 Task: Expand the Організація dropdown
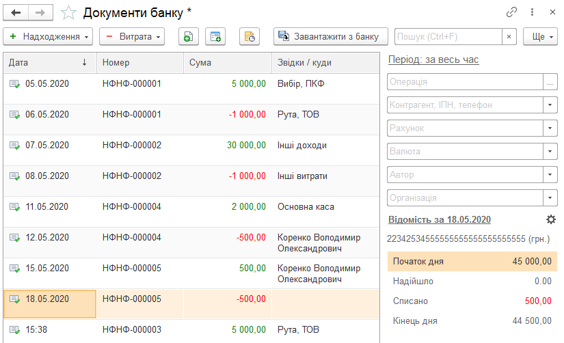pyautogui.click(x=550, y=197)
